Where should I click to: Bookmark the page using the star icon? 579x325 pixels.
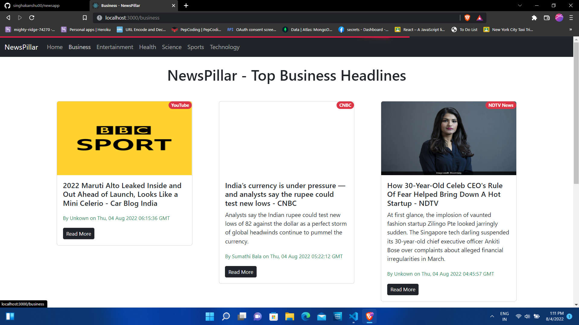(x=84, y=18)
